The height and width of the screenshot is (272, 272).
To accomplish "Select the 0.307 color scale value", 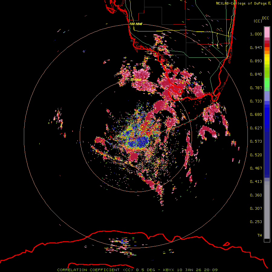I will (256, 209).
